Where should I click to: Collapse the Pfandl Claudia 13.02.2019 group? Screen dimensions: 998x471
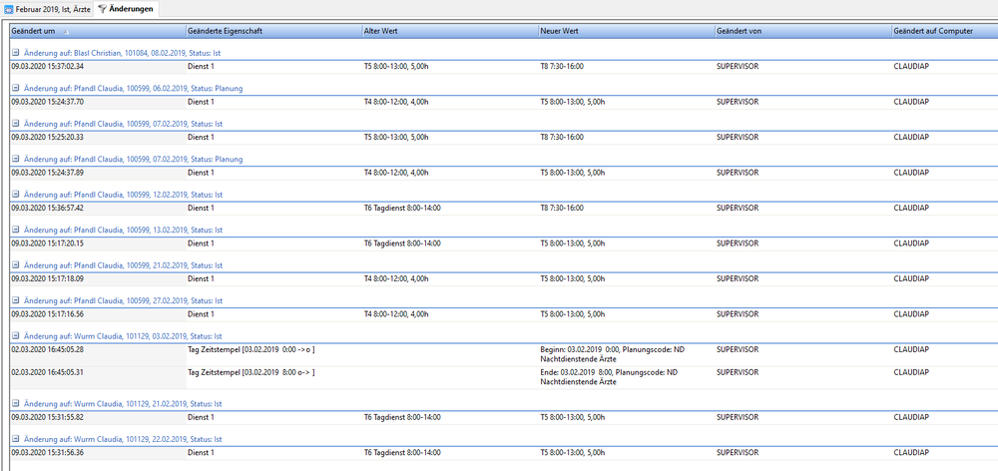tap(16, 231)
